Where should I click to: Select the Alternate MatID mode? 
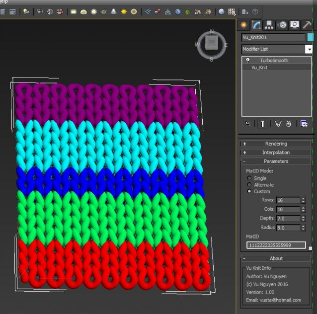pos(249,185)
